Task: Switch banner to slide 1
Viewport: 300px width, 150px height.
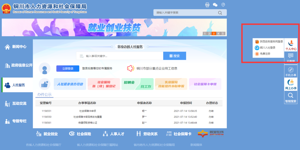Action: pos(205,34)
